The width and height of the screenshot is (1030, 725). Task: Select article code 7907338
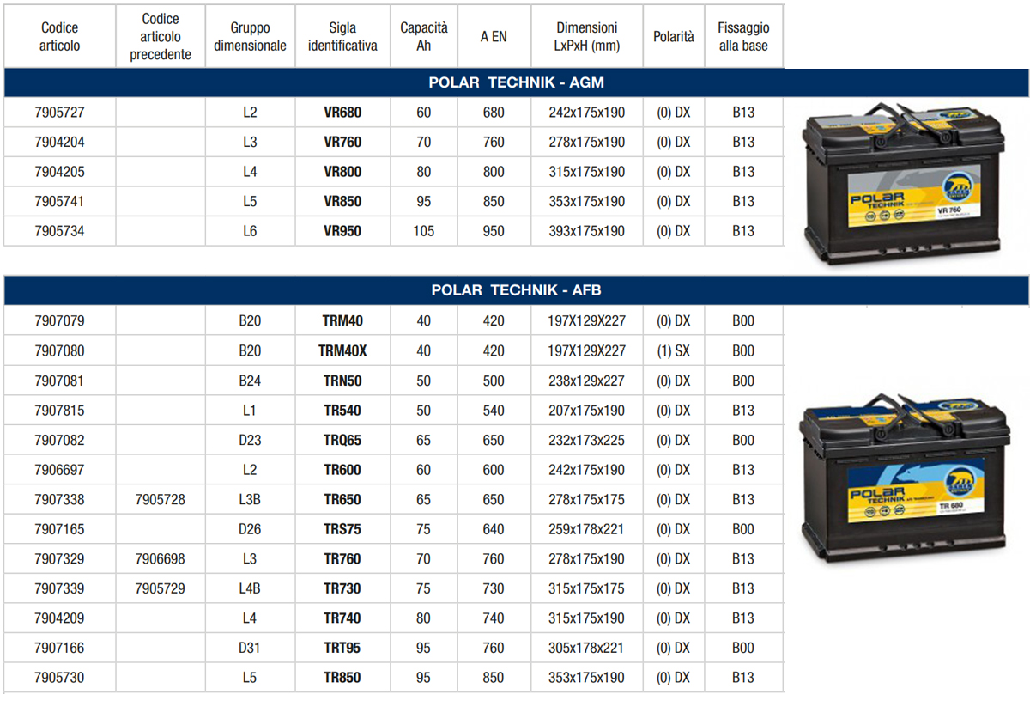(x=60, y=499)
